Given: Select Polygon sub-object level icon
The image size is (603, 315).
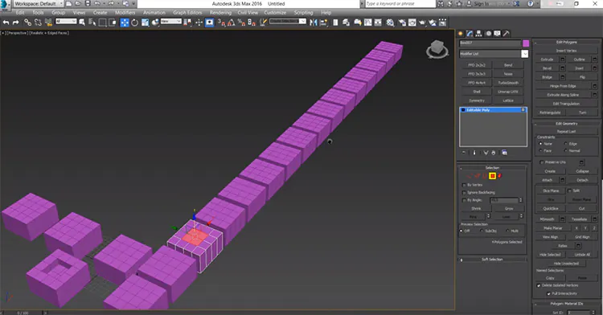Looking at the screenshot, I should pyautogui.click(x=492, y=176).
